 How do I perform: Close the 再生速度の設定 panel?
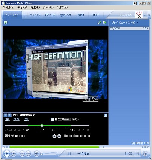[106, 115]
